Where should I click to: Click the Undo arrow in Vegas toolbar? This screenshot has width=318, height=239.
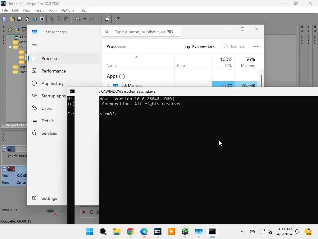tap(78, 19)
